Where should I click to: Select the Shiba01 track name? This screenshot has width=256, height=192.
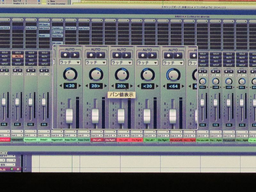(x=44, y=140)
